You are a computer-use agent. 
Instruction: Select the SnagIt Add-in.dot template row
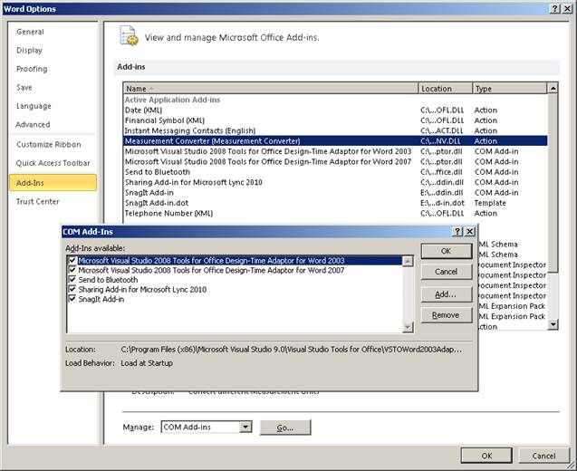click(x=335, y=203)
